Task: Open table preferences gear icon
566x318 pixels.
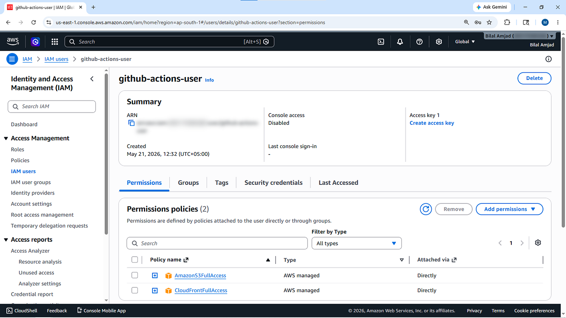Action: [x=538, y=243]
